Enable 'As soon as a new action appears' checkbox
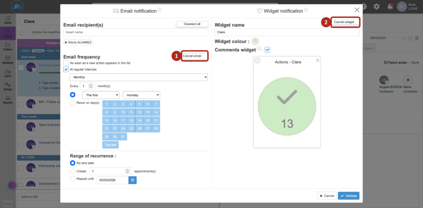 click(x=66, y=62)
